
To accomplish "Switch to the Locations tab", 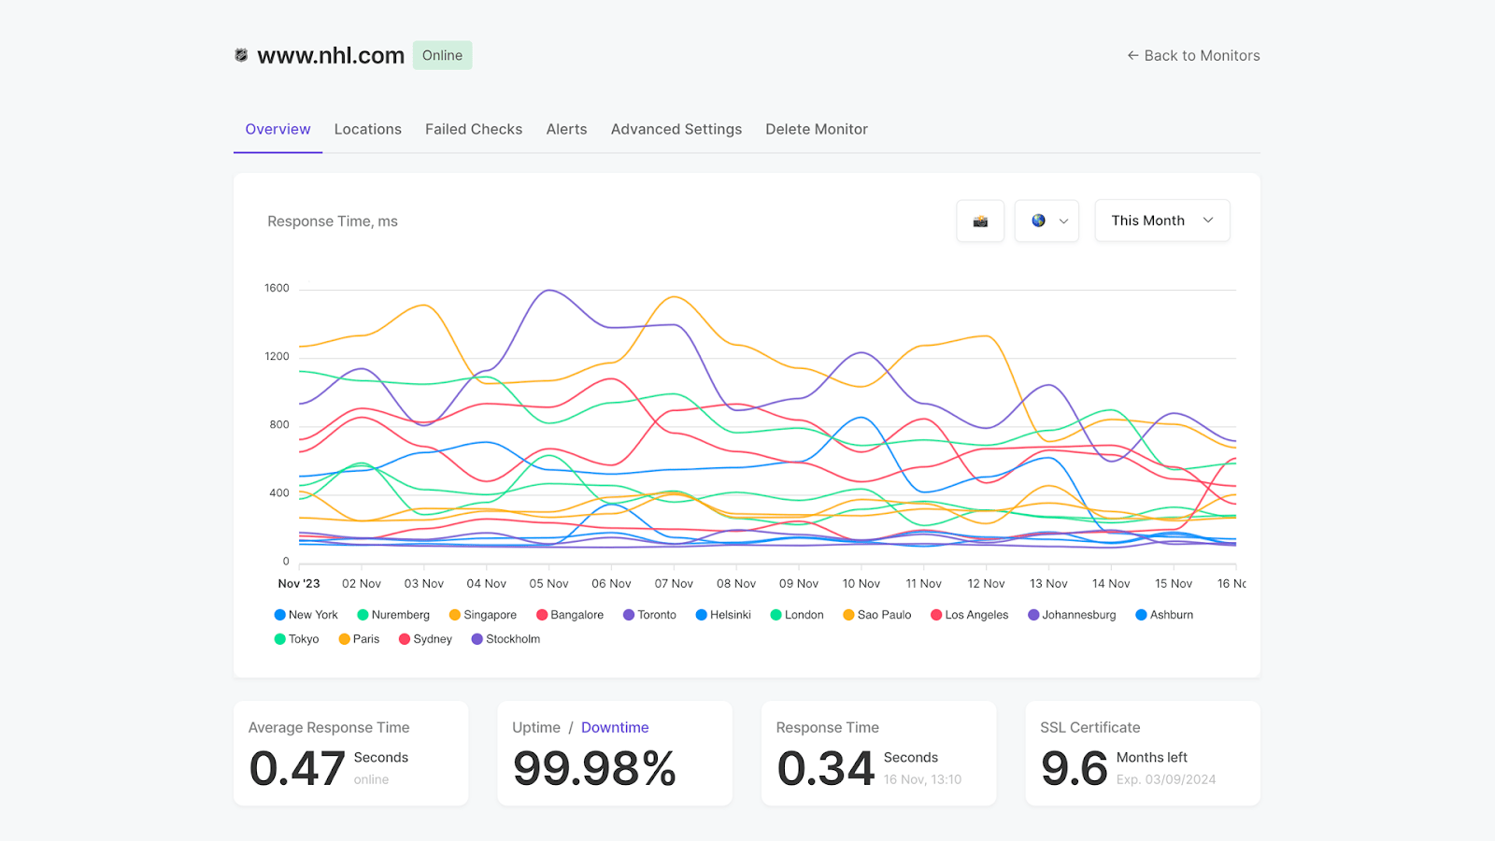I will [367, 130].
